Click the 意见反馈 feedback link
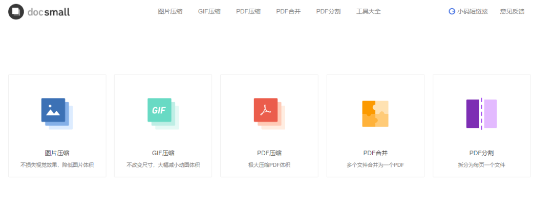Screen dimensions: 553x219 (x=512, y=11)
